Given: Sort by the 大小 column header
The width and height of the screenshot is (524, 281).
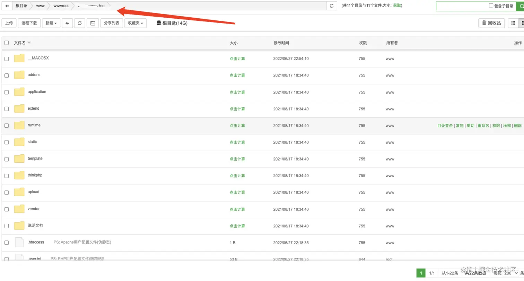Looking at the screenshot, I should (x=234, y=43).
